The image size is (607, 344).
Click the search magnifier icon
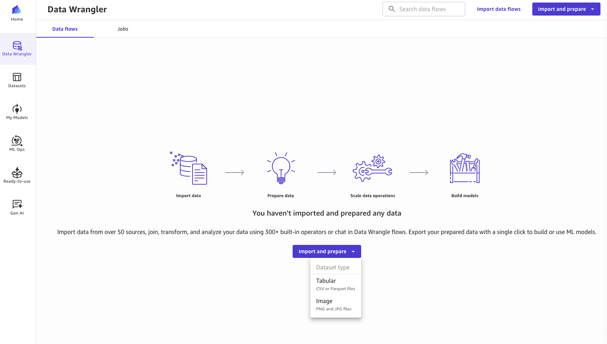coord(392,9)
